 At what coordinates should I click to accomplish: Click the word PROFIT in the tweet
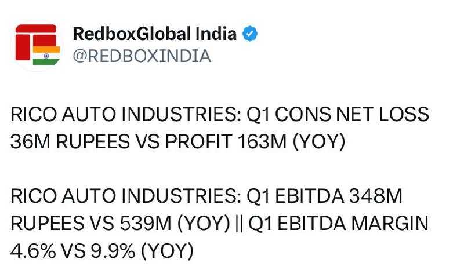[198, 141]
